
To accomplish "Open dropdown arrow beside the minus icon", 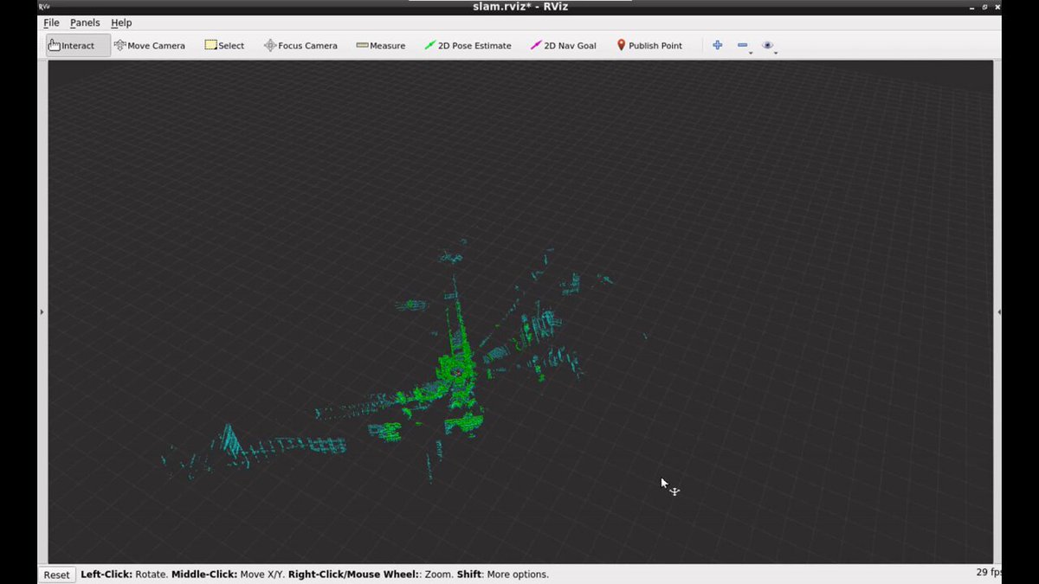I will tap(751, 53).
